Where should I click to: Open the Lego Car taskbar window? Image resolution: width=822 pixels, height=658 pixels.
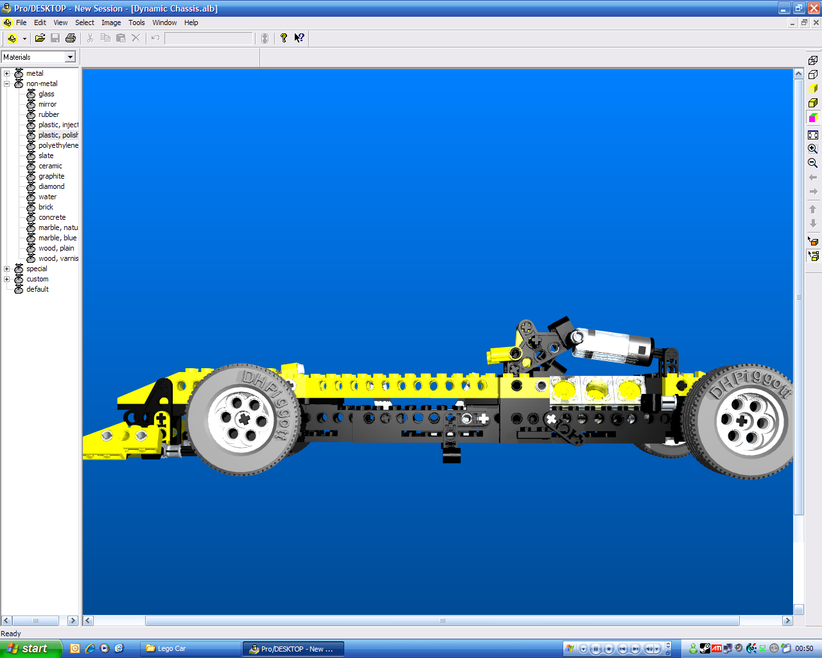(191, 649)
